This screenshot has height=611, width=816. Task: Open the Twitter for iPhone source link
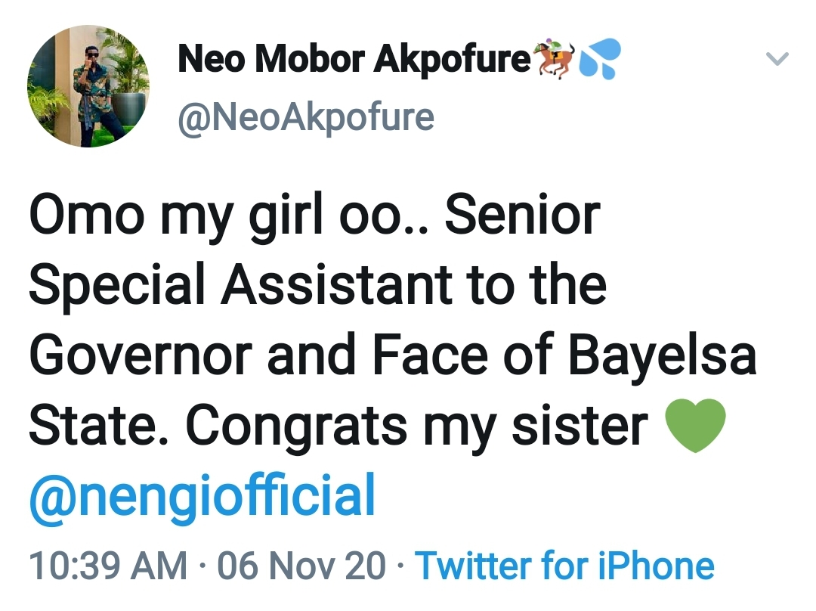tap(565, 566)
